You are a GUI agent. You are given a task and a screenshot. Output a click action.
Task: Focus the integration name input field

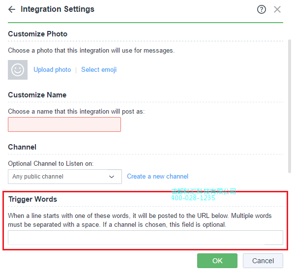click(64, 124)
